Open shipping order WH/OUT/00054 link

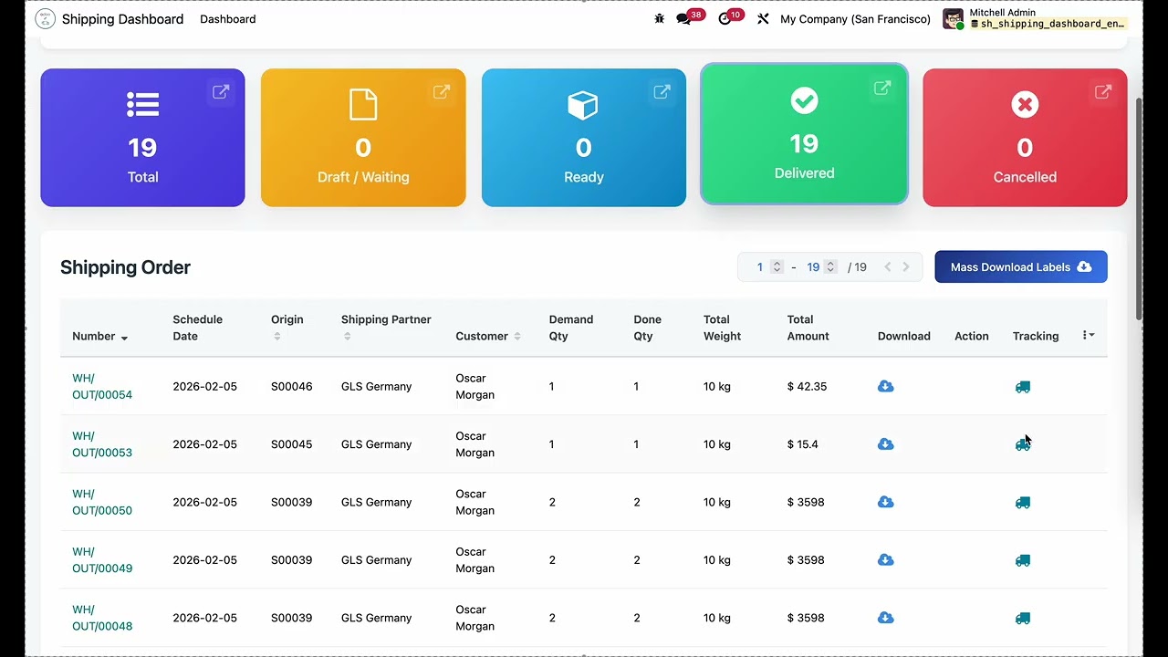(x=102, y=387)
